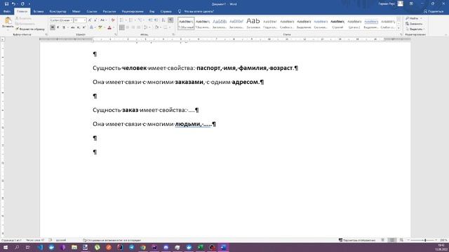Decrease the paragraph indent
Image resolution: width=449 pixels, height=252 pixels.
point(150,20)
